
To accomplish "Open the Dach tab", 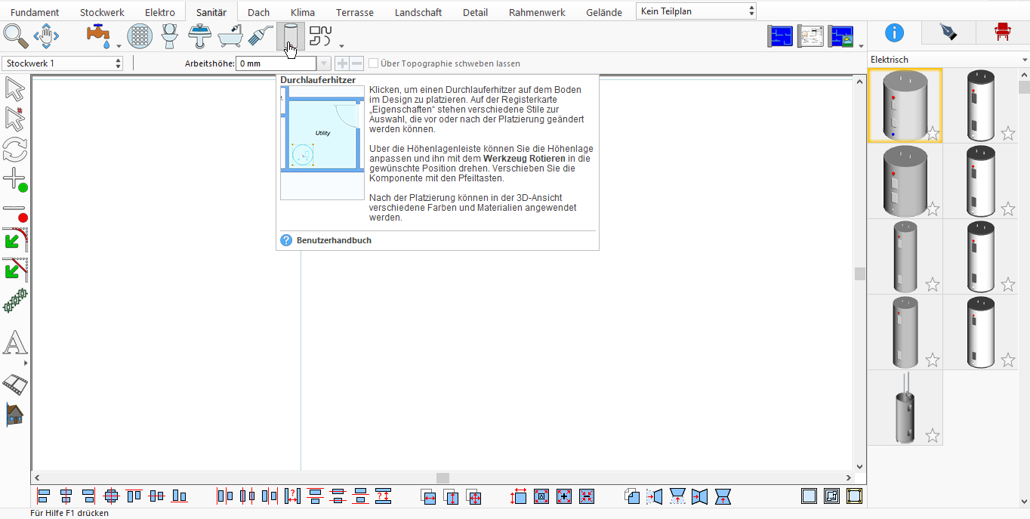I will [x=259, y=12].
